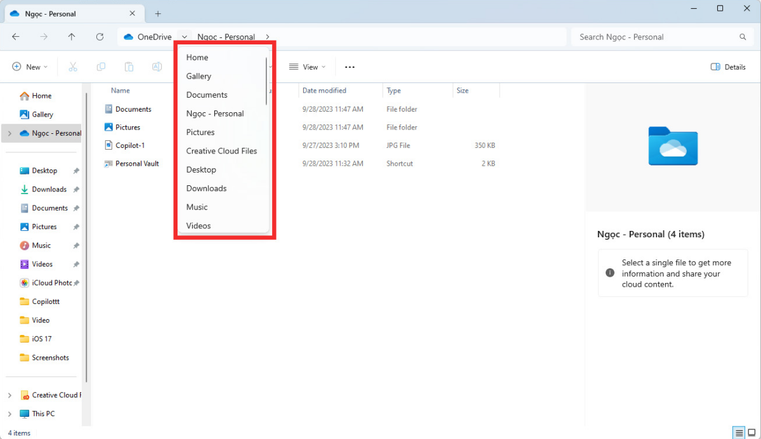This screenshot has width=761, height=439.
Task: Select Creative Cloud Files in dropdown list
Action: tap(221, 151)
